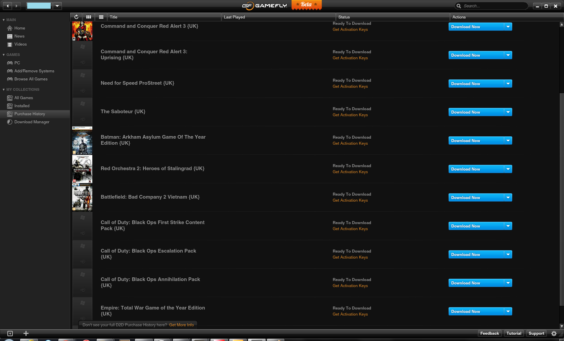Click the Download Manager icon

pyautogui.click(x=10, y=122)
